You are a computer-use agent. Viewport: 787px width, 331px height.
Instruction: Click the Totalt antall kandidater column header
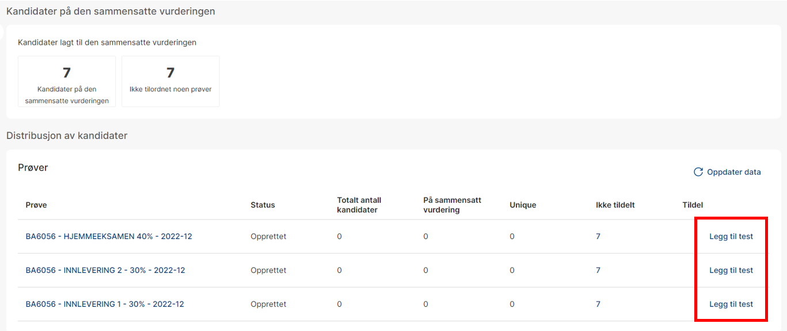click(359, 205)
